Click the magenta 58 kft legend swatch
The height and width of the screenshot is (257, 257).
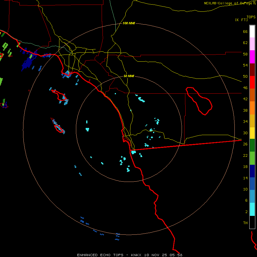point(252,57)
